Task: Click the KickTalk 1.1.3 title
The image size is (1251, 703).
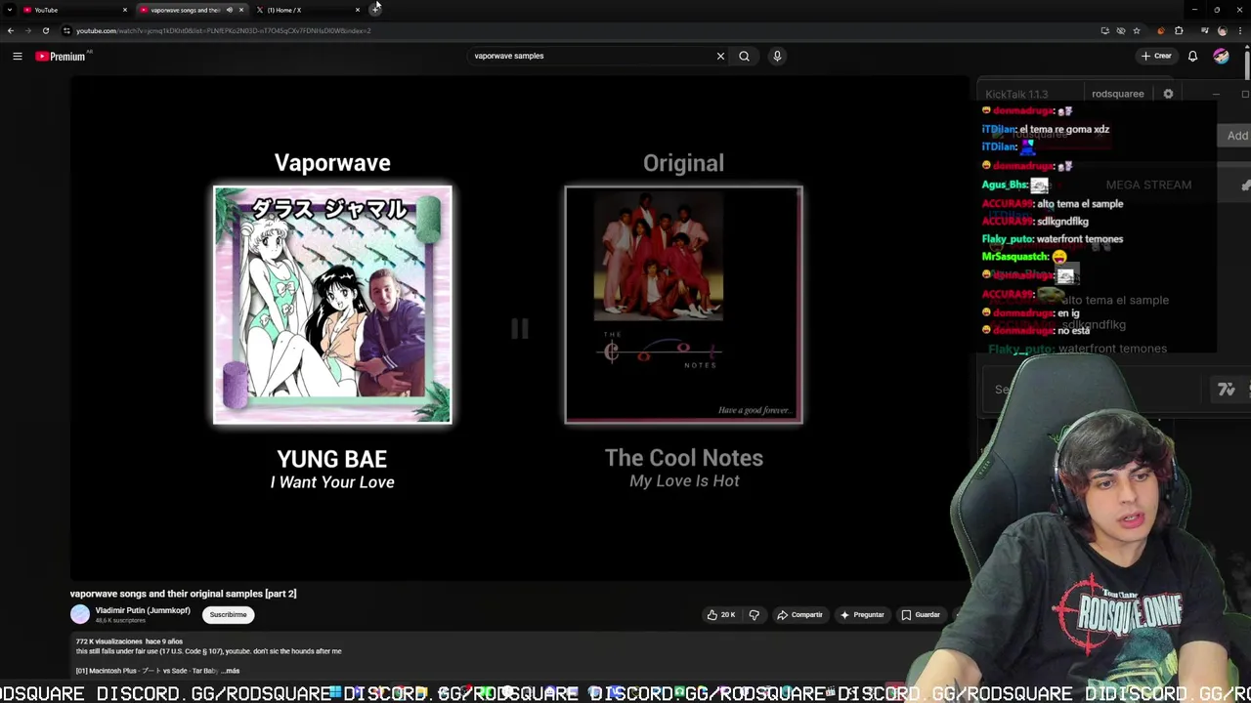Action: [1016, 95]
